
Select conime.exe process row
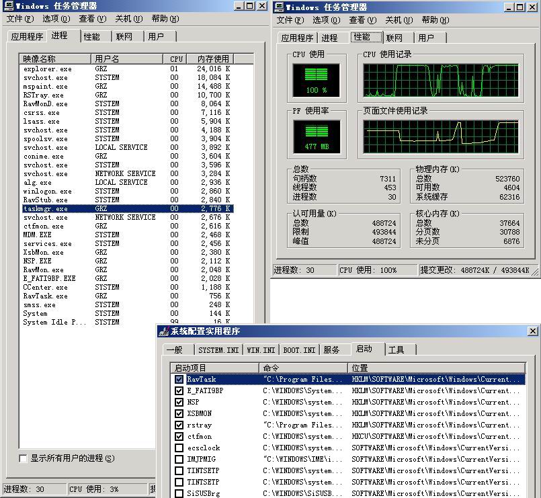[x=128, y=157]
